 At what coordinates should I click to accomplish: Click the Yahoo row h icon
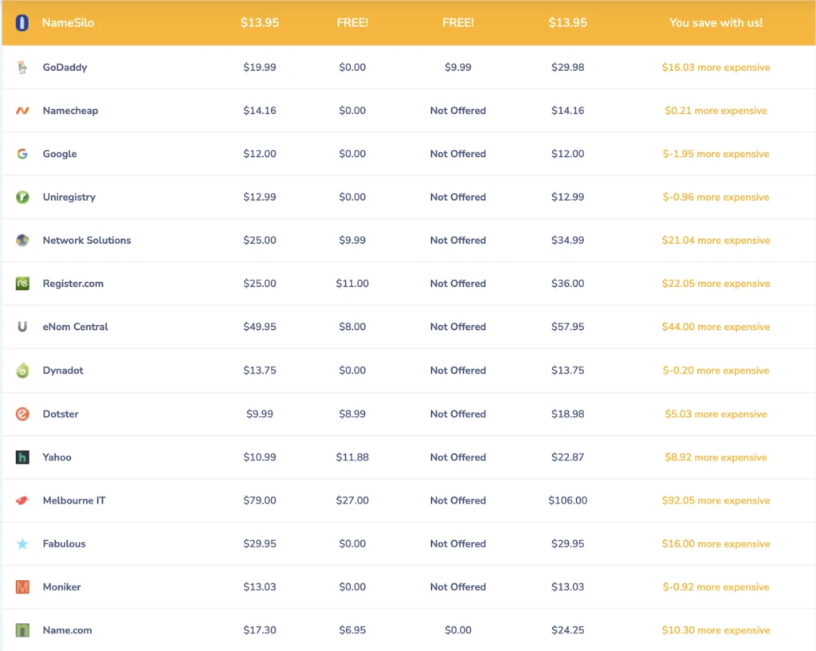pyautogui.click(x=22, y=457)
